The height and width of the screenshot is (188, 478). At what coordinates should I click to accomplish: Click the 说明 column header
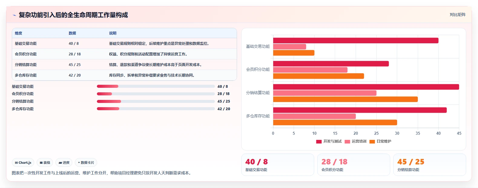point(113,33)
